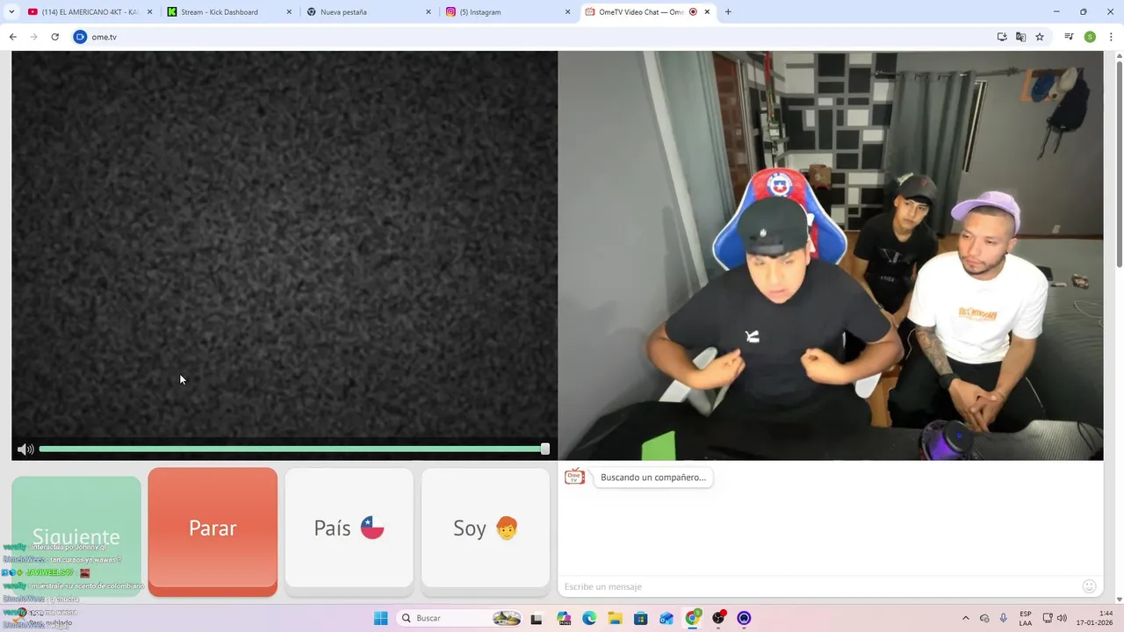Open the País country selector
Image resolution: width=1124 pixels, height=632 pixels.
click(x=349, y=528)
